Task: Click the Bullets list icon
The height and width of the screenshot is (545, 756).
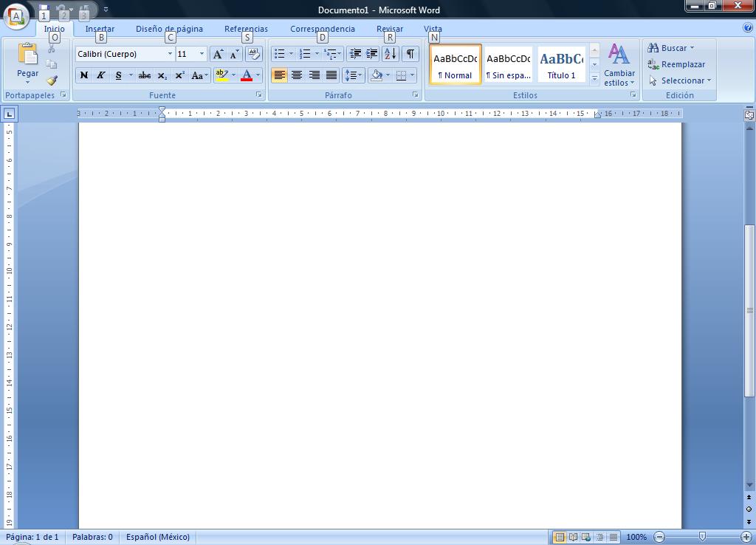Action: tap(280, 54)
